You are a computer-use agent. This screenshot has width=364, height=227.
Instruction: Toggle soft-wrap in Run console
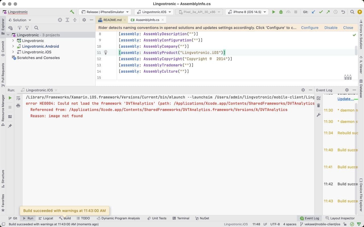coord(18,98)
